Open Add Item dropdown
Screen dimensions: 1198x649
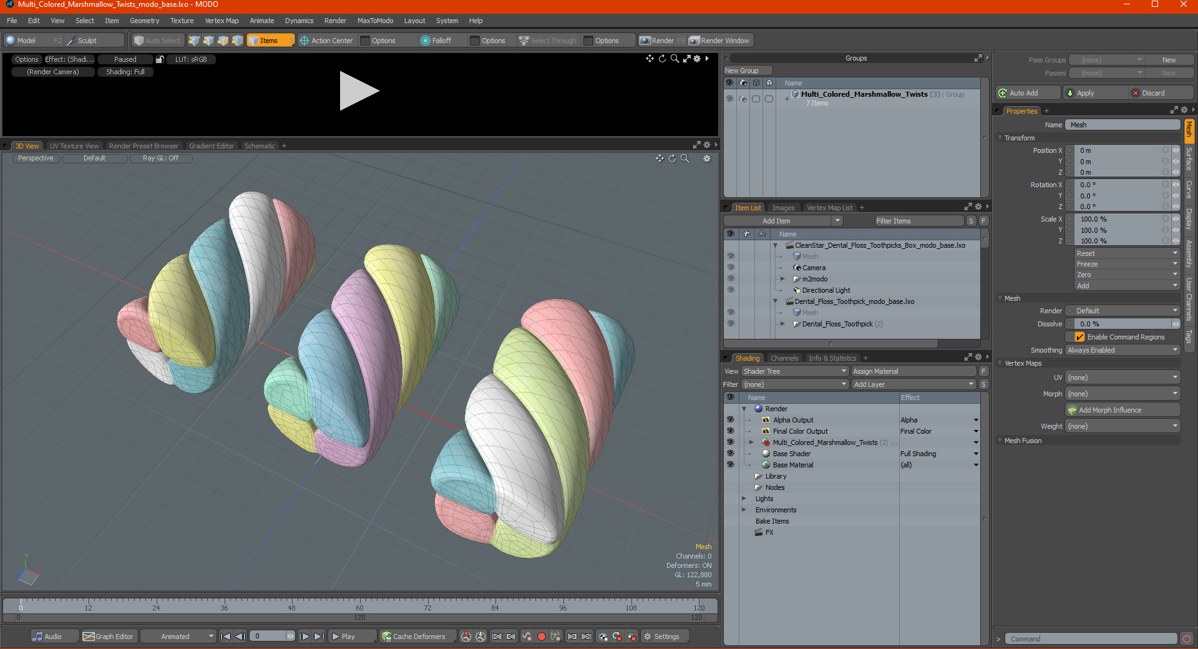783,221
